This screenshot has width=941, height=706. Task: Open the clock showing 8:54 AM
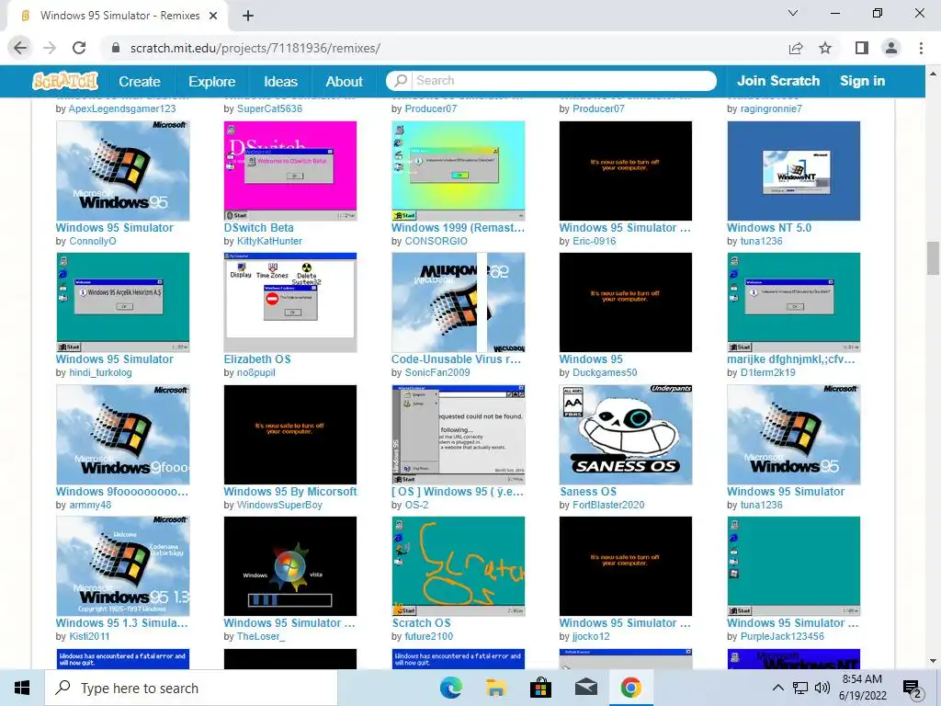coord(862,688)
